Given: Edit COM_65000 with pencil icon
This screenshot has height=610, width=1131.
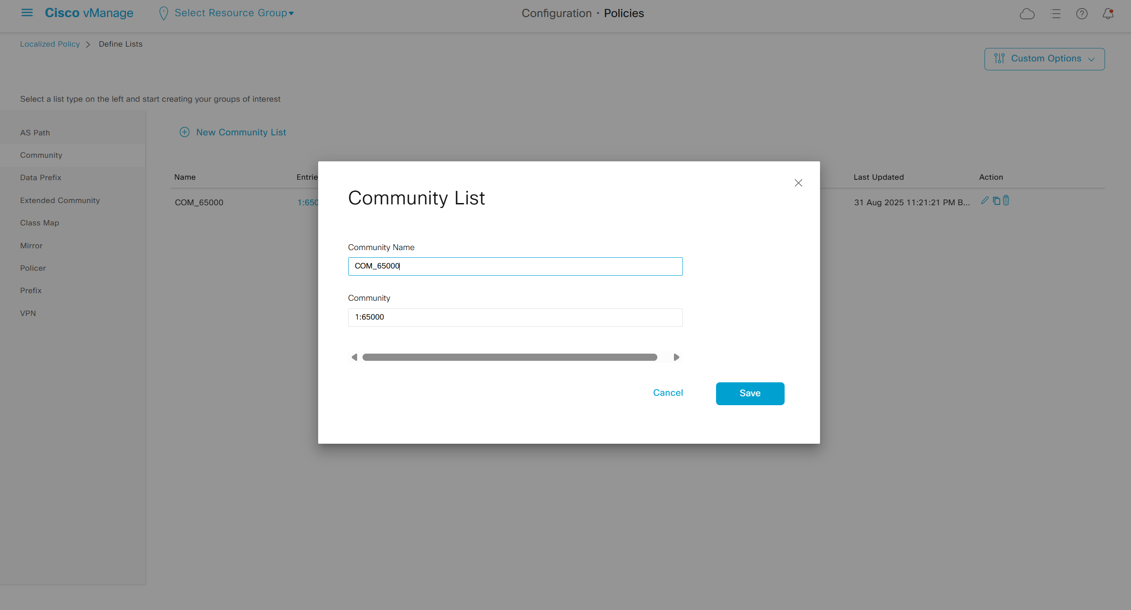Looking at the screenshot, I should pyautogui.click(x=984, y=201).
